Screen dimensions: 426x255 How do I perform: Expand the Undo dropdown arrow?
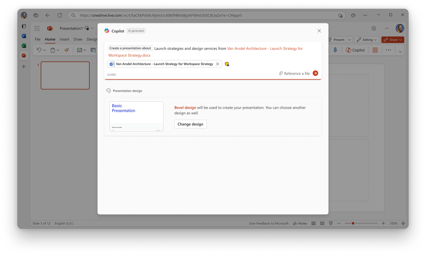click(44, 50)
